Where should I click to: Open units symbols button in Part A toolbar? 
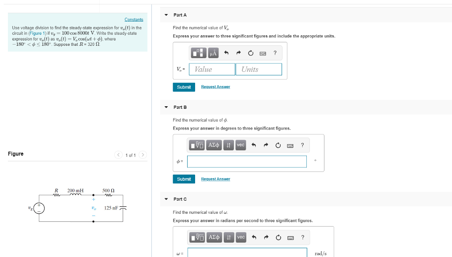213,53
